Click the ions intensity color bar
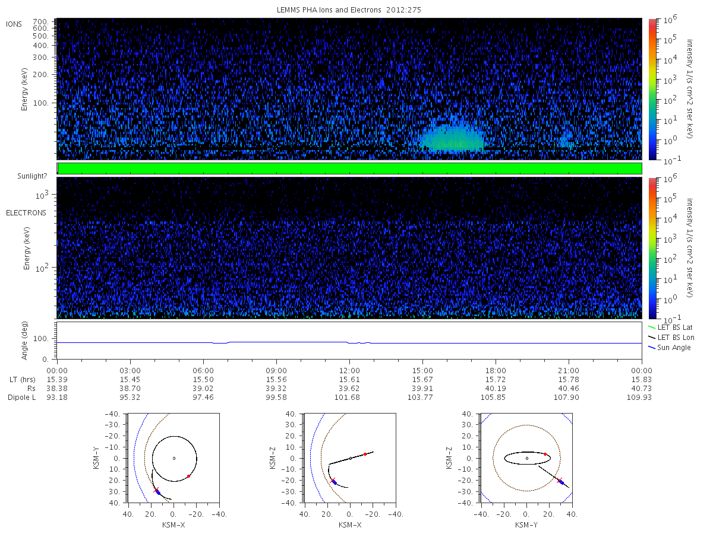The height and width of the screenshot is (534, 713). point(652,89)
